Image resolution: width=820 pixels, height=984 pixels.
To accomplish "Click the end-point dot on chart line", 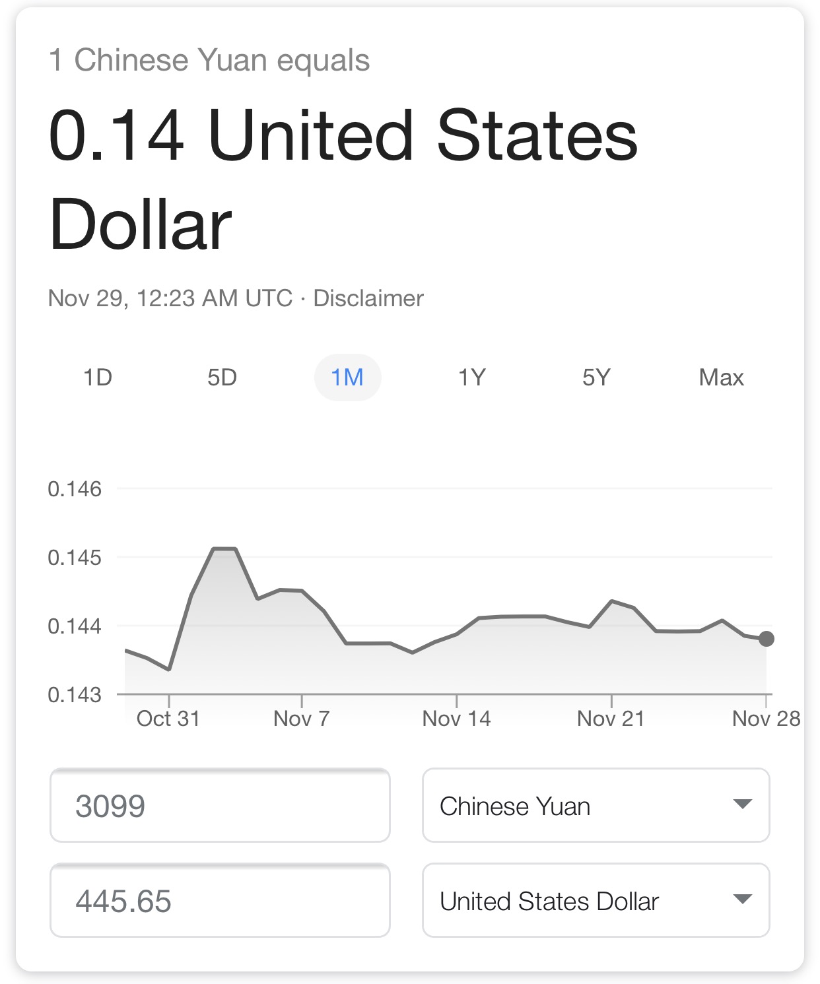I will point(767,639).
